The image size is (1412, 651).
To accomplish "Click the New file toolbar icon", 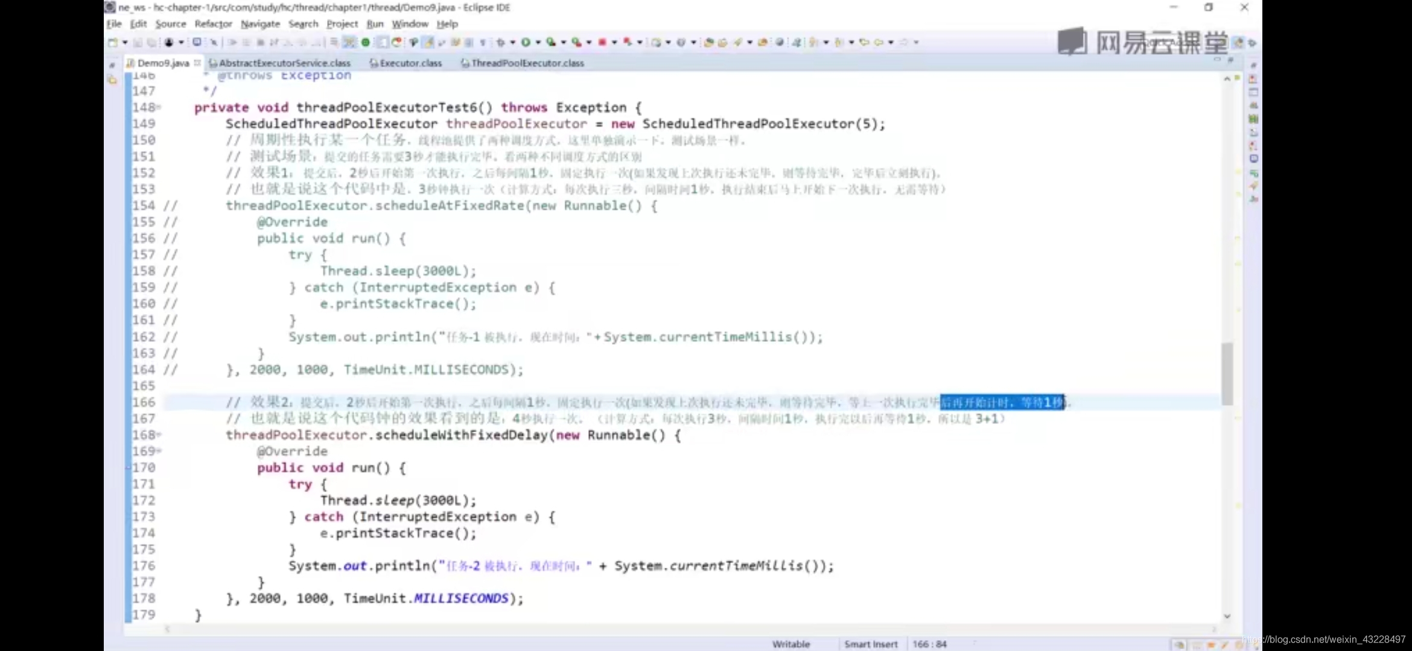I will (113, 42).
